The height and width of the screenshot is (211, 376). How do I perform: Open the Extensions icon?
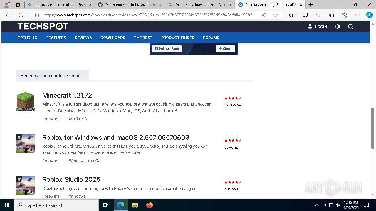(291, 15)
